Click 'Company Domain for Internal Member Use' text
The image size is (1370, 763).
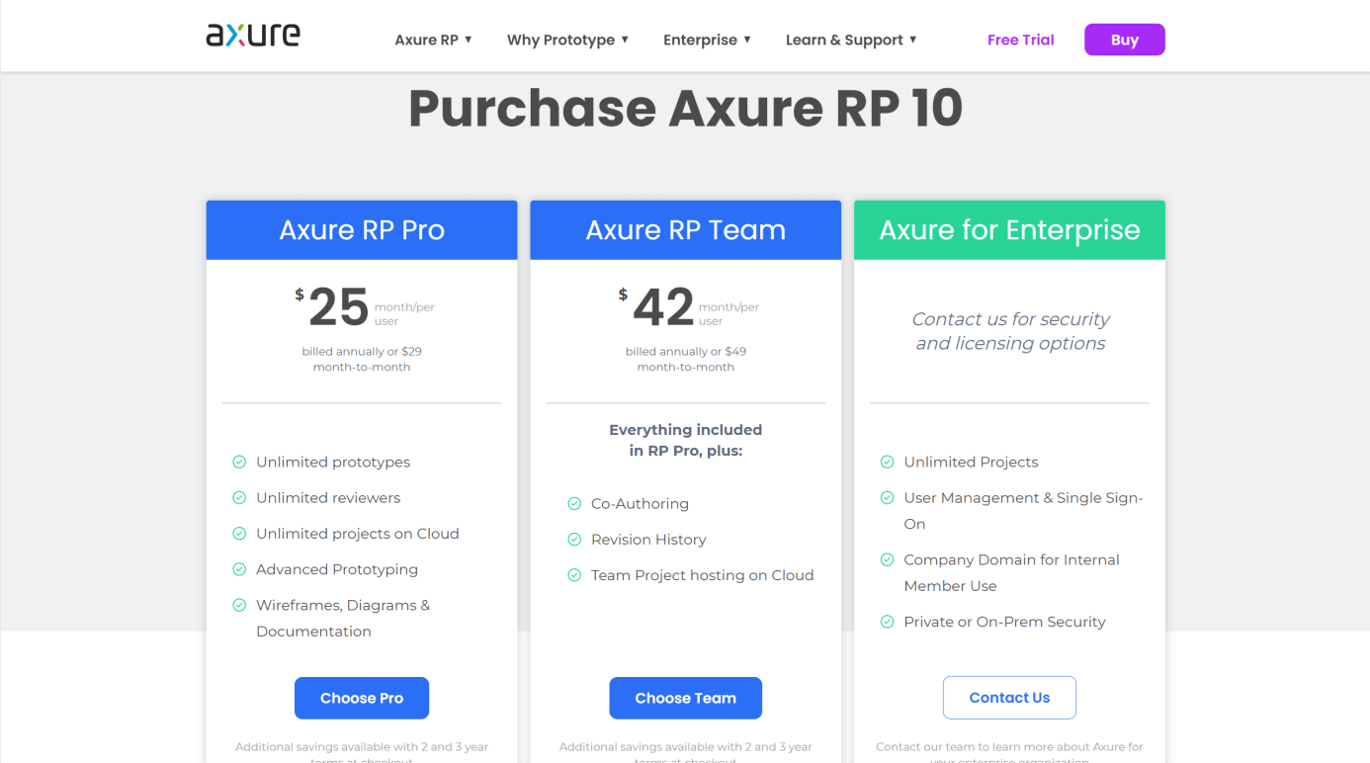pos(1011,572)
